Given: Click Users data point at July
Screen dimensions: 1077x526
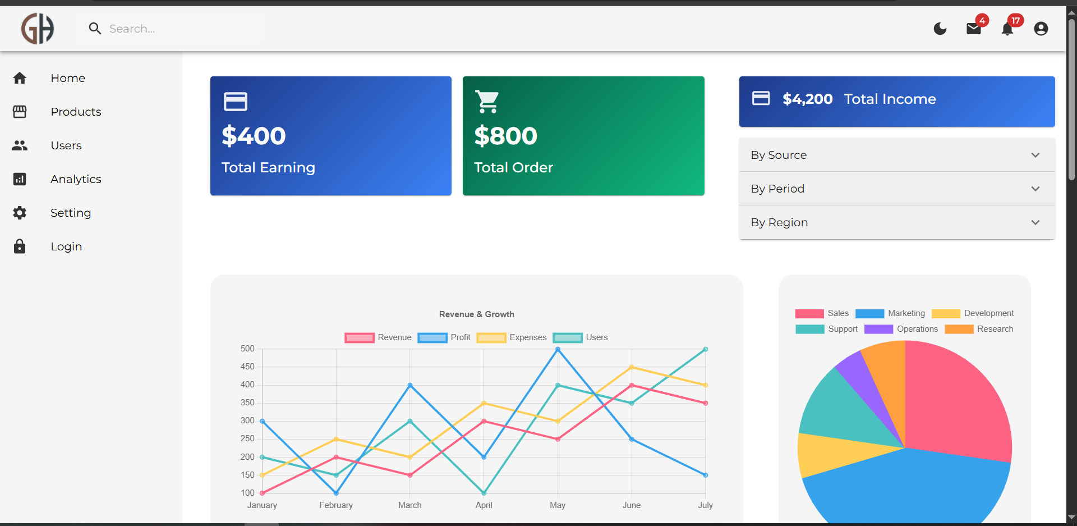Looking at the screenshot, I should (706, 349).
